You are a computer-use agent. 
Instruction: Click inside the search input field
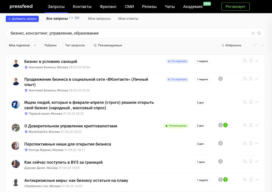pyautogui.click(x=106, y=33)
